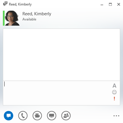123x123 pixels.
Task: Click the Available status text
Action: 29,19
